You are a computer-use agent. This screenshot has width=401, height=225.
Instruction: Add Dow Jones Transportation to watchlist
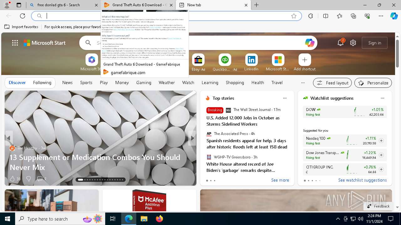pyautogui.click(x=381, y=155)
